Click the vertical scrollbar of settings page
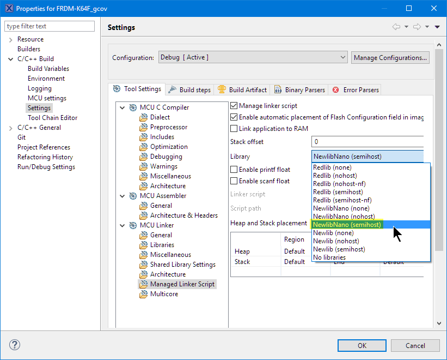Viewport: 447px width, 360px height. coord(438,164)
